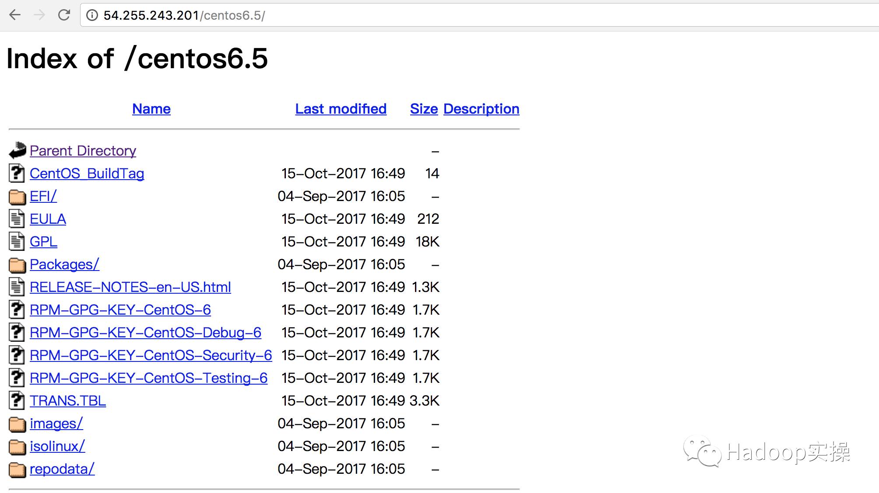Download the GPL file link
Screen dimensions: 879x493
(43, 242)
